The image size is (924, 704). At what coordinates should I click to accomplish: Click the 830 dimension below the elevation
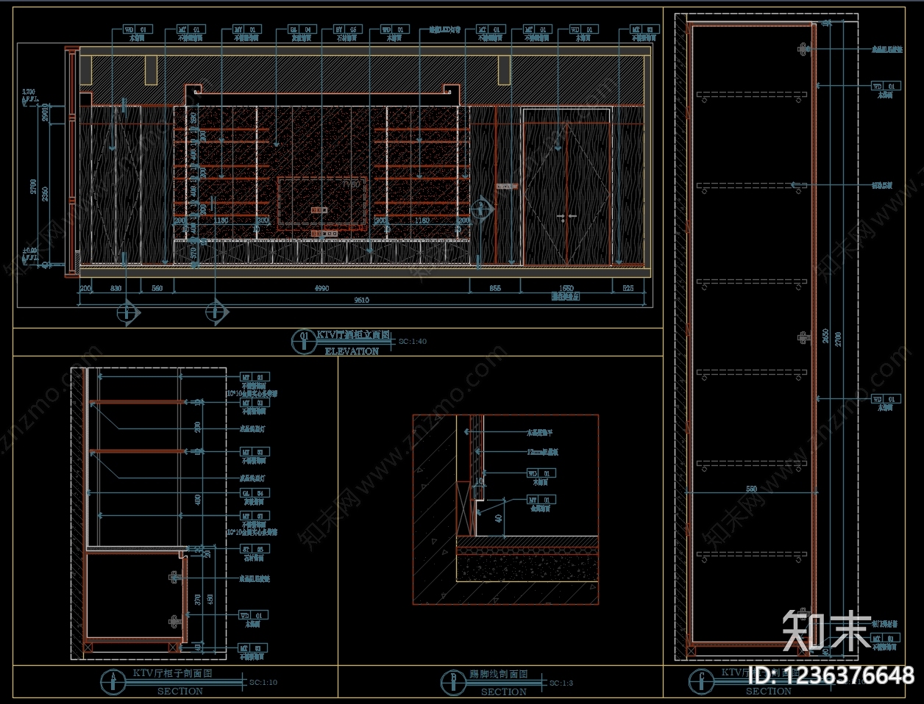point(115,289)
